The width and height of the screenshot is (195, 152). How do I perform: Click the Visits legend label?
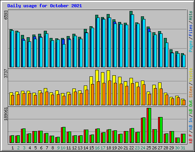click(191, 75)
